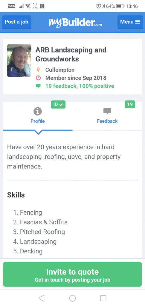The height and width of the screenshot is (307, 145).
Task: Switch to the Feedback tab
Action: [x=107, y=115]
